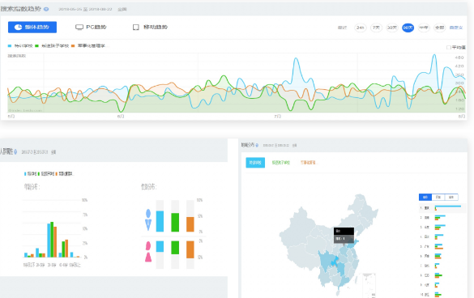Open the 自定义 custom date range link
474x298 pixels.
click(x=456, y=28)
